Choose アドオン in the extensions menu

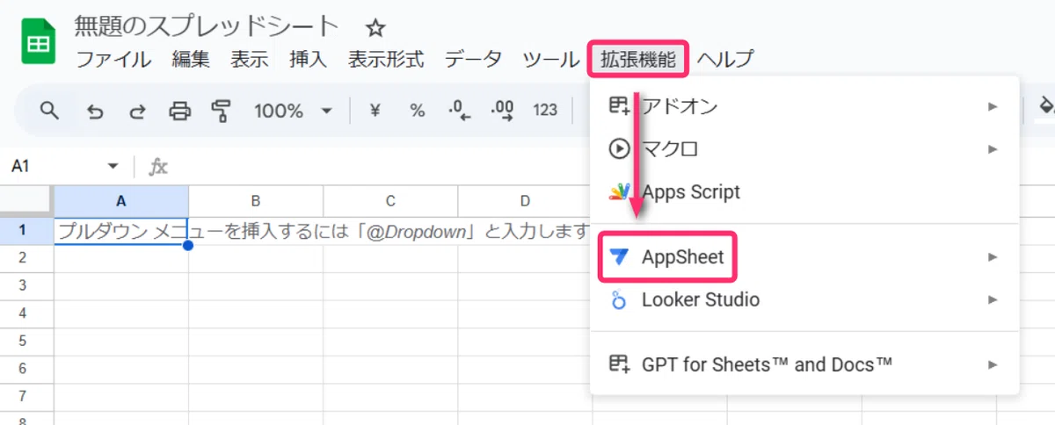(804, 106)
